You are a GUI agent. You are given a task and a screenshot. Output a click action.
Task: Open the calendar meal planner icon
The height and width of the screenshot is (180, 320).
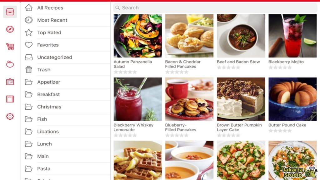tap(10, 82)
